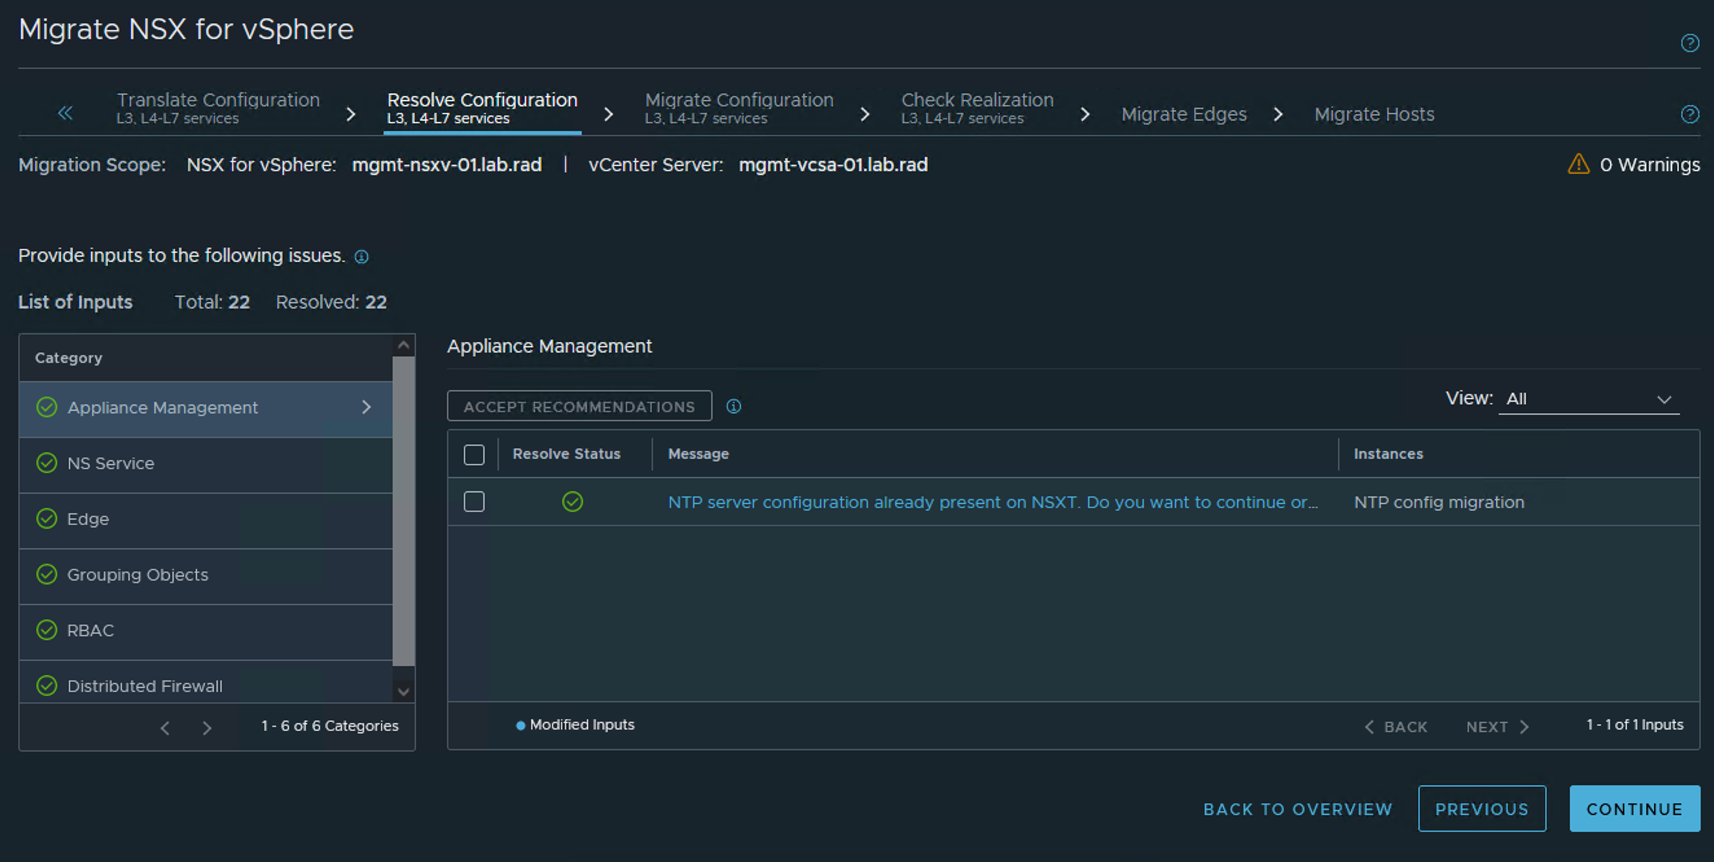
Task: Open NTP server configuration message link
Action: click(992, 502)
